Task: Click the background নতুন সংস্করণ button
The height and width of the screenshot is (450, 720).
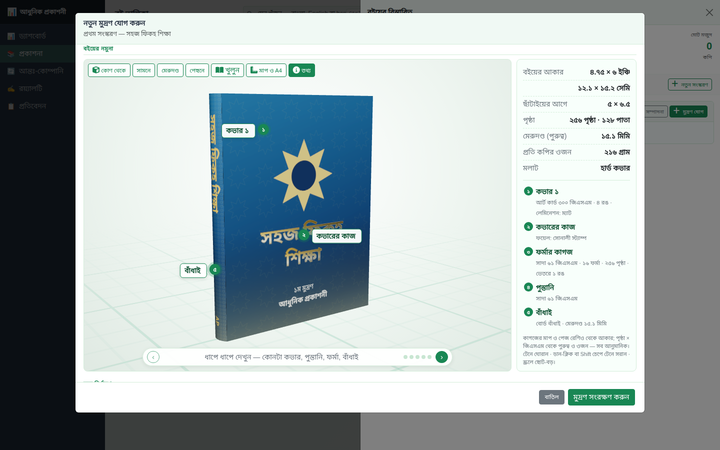Action: 690,84
